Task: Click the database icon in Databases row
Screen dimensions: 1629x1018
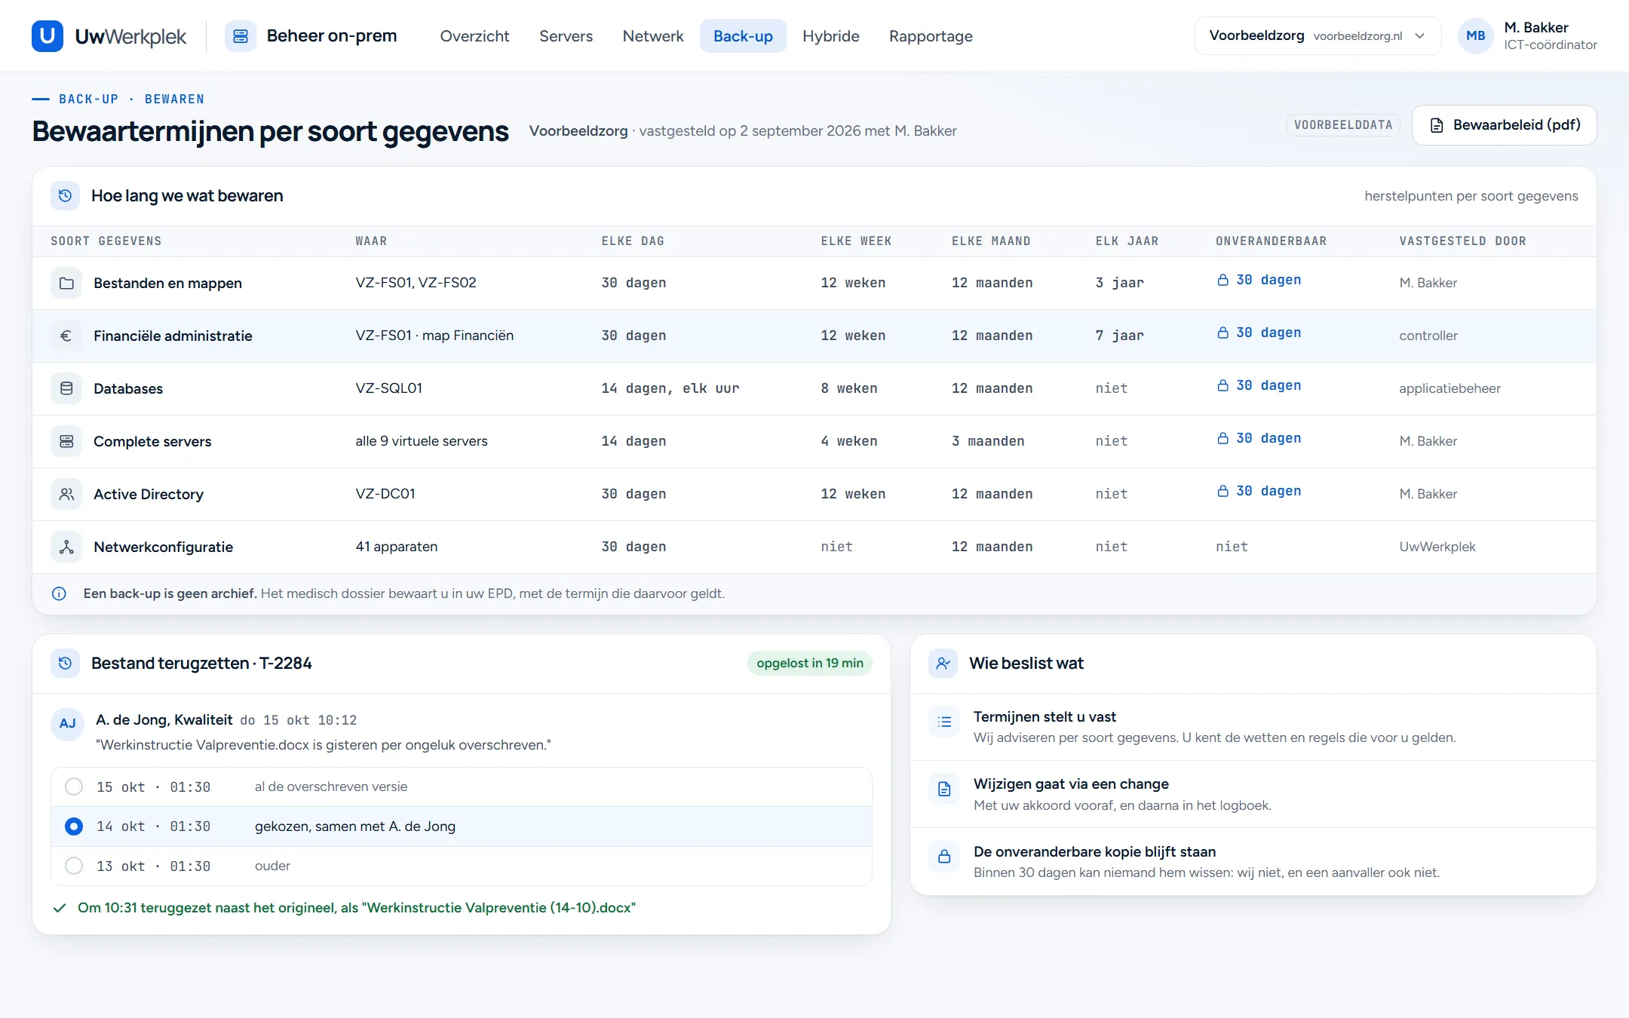Action: 66,388
